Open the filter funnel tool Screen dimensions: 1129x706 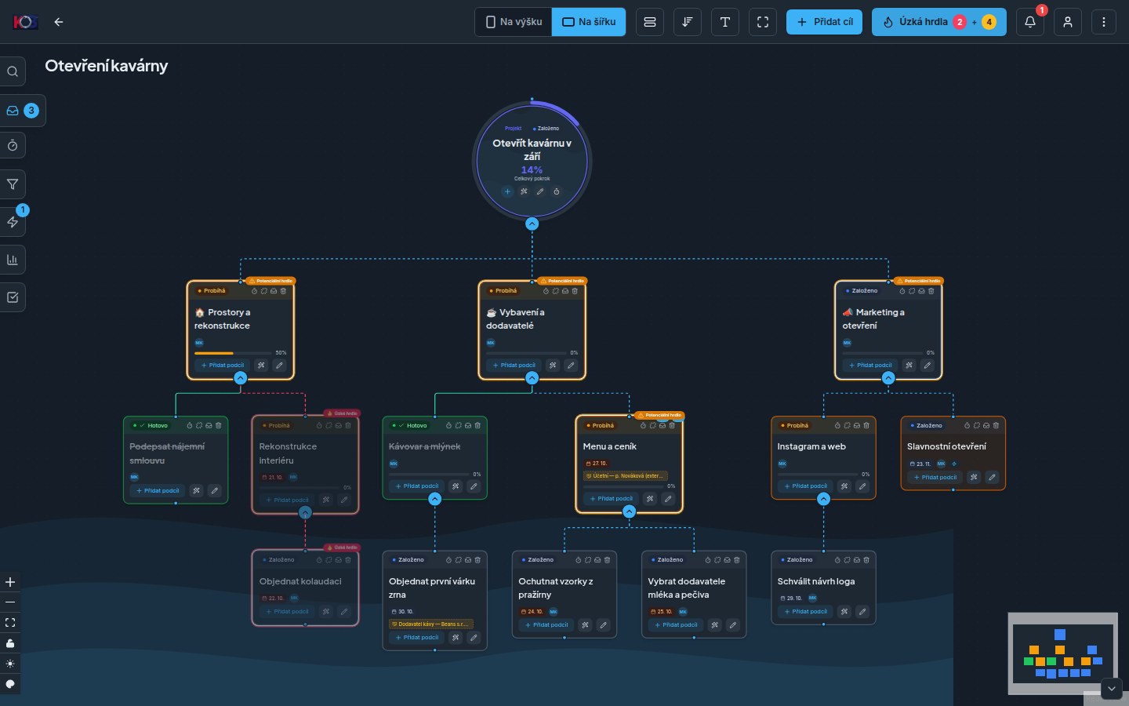pyautogui.click(x=13, y=184)
